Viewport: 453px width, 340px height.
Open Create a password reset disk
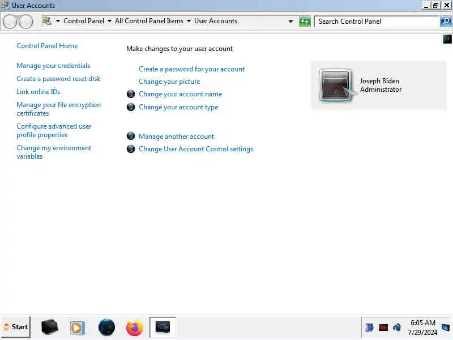[x=58, y=79]
